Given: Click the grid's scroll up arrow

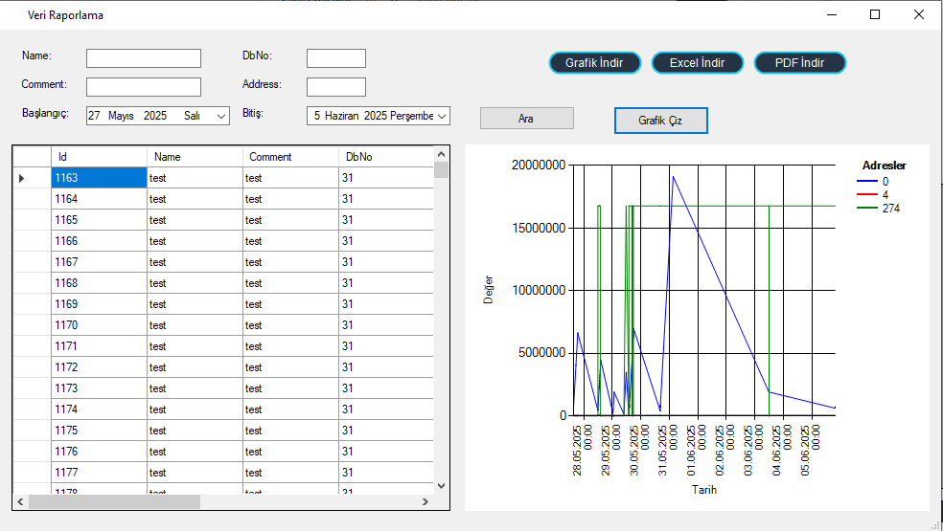Looking at the screenshot, I should click(x=441, y=154).
